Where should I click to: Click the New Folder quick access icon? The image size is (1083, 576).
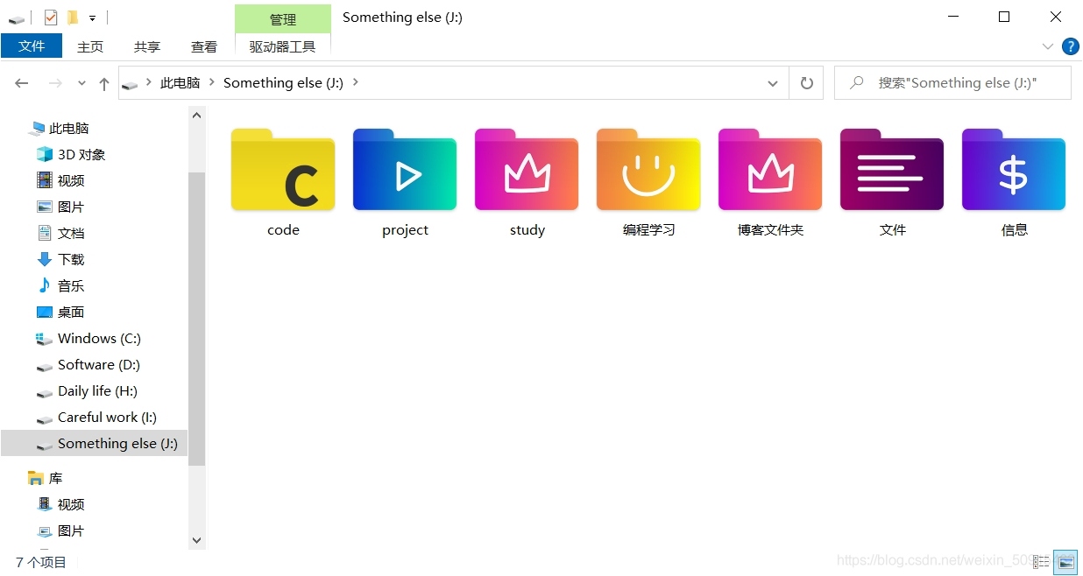tap(73, 18)
